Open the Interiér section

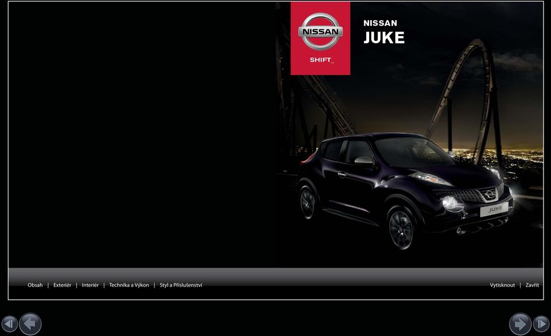point(90,285)
